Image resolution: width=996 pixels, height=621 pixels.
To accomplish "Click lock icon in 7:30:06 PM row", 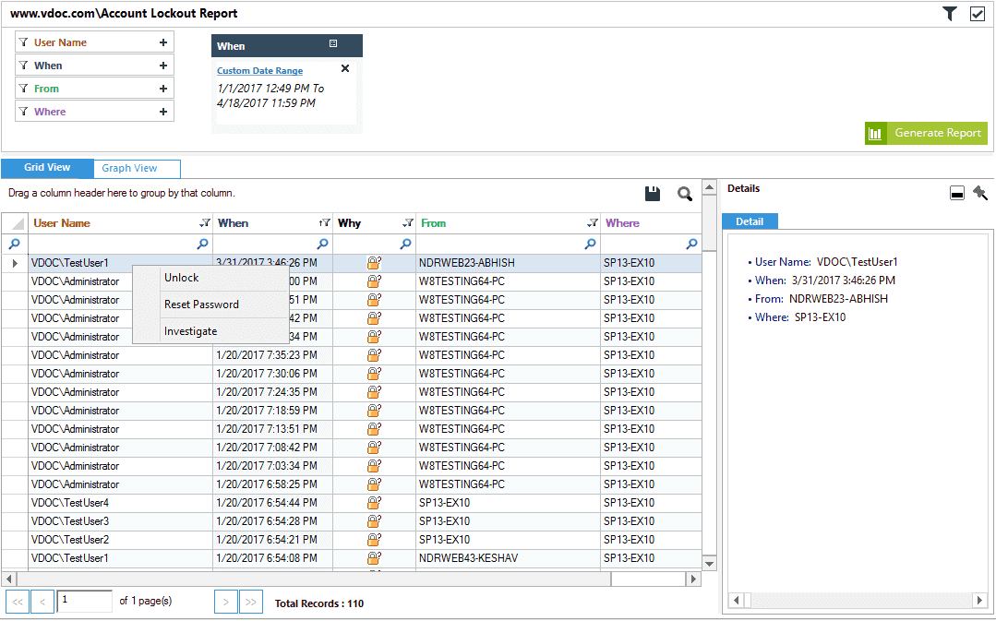I will point(374,374).
